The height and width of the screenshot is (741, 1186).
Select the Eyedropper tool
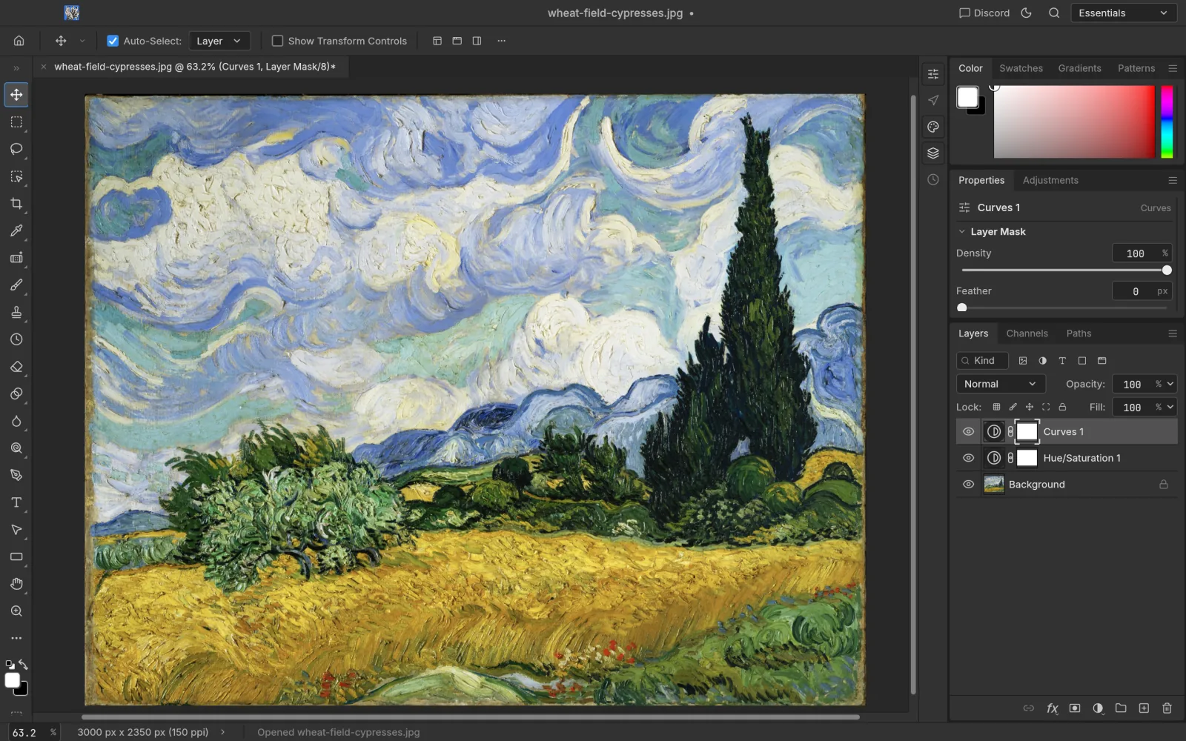pyautogui.click(x=16, y=230)
